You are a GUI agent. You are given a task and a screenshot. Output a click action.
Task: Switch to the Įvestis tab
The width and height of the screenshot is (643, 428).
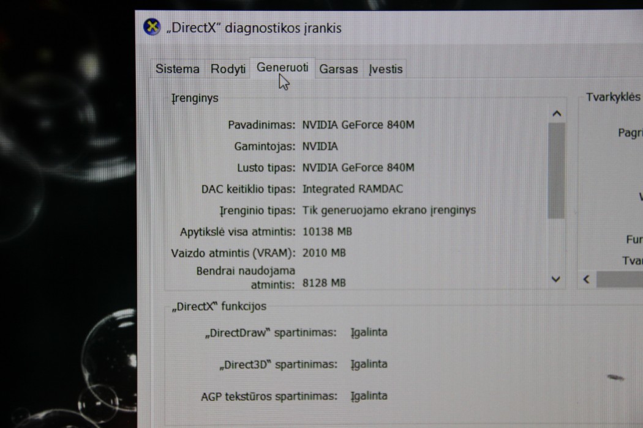click(x=385, y=69)
